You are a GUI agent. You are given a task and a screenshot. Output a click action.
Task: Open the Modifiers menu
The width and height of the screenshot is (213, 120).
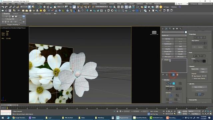[x=40, y=4]
